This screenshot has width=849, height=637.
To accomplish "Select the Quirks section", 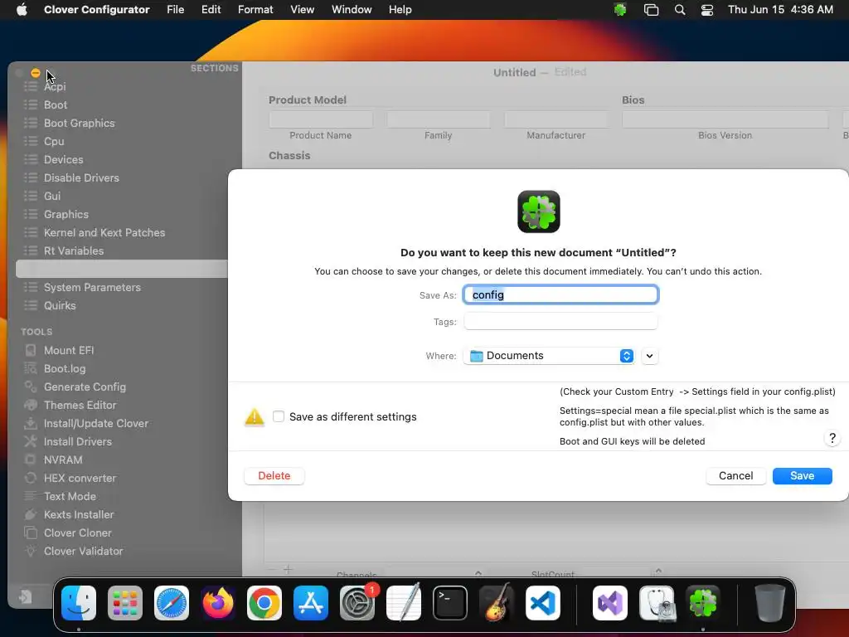I will (60, 305).
